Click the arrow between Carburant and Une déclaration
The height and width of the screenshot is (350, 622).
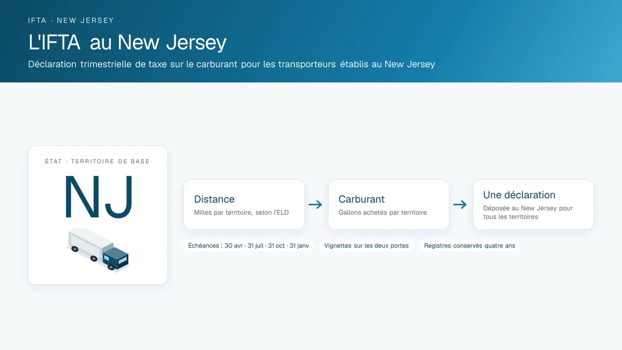click(460, 205)
